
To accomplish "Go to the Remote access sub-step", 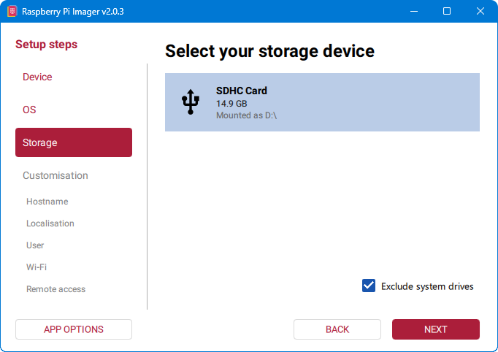I will point(55,289).
